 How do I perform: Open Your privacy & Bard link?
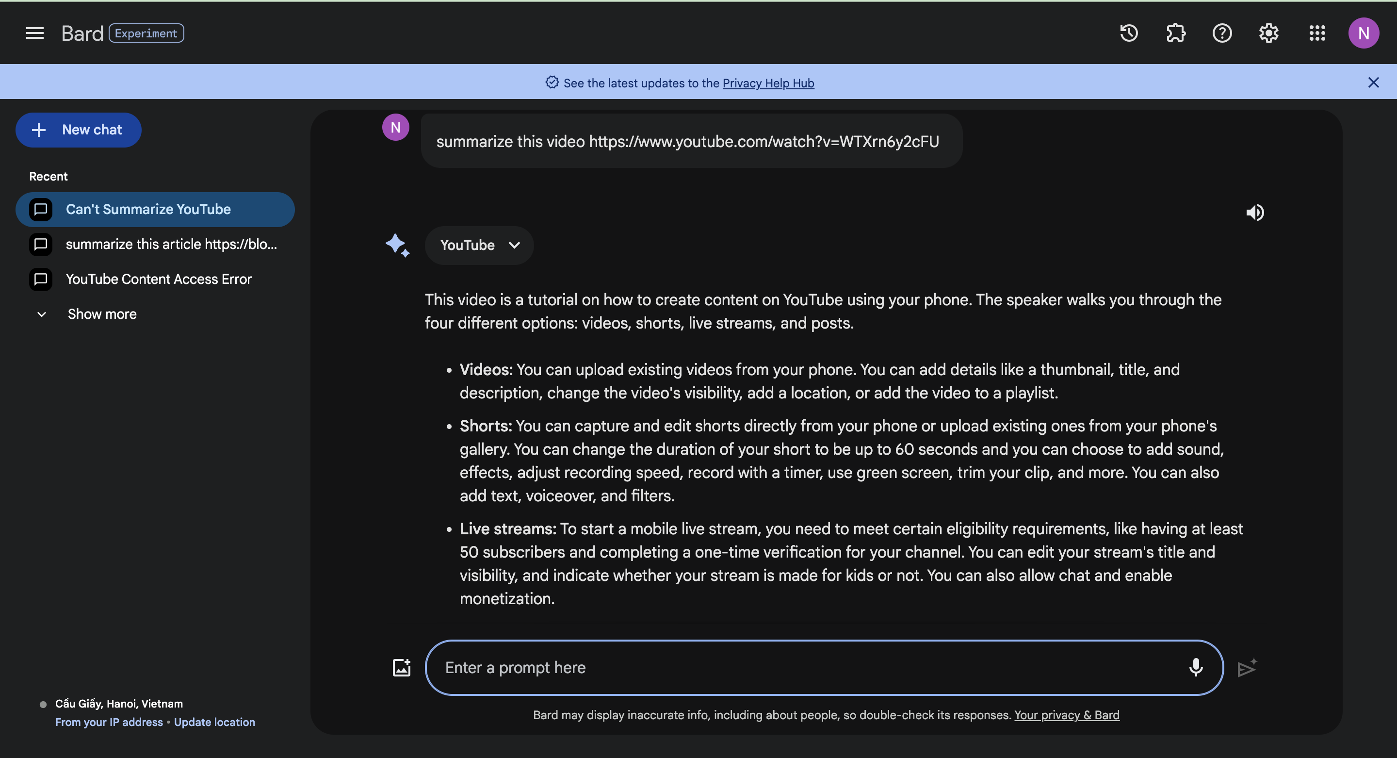(x=1067, y=715)
